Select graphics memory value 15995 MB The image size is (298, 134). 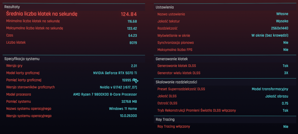(x=129, y=80)
